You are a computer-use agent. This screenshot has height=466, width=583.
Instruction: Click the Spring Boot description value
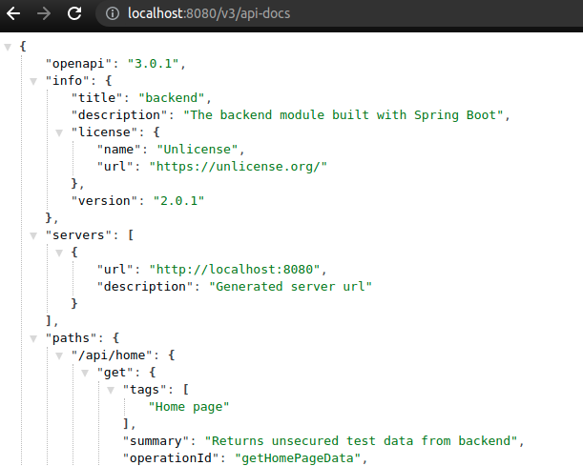point(344,115)
